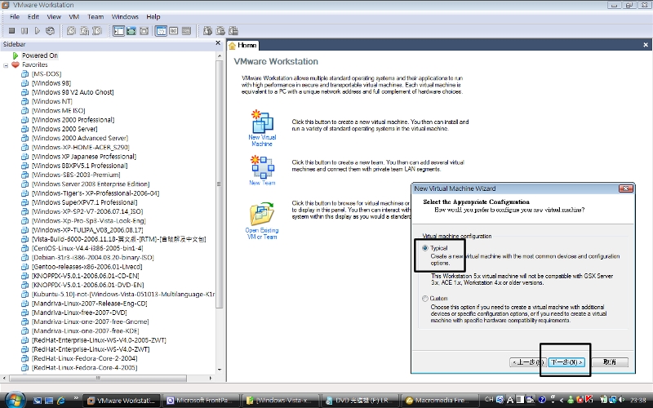Screen dimensions: 653x408
Task: Click the Suspend pause toolbar icon
Action: point(24,30)
